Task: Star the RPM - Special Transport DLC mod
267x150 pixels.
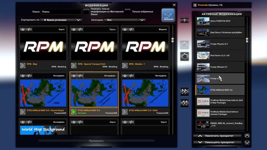Action: [74, 30]
